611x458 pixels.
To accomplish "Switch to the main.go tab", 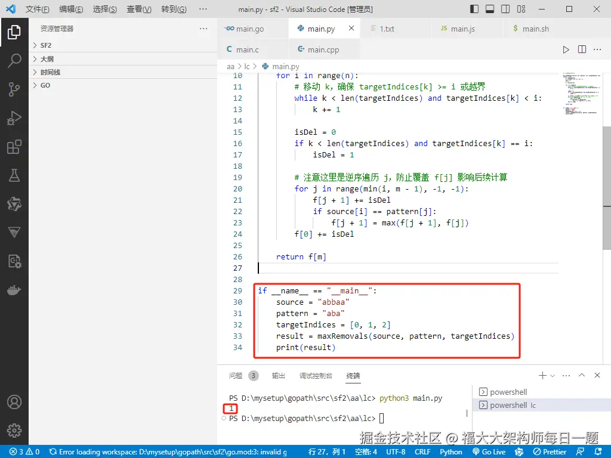I will pyautogui.click(x=253, y=29).
